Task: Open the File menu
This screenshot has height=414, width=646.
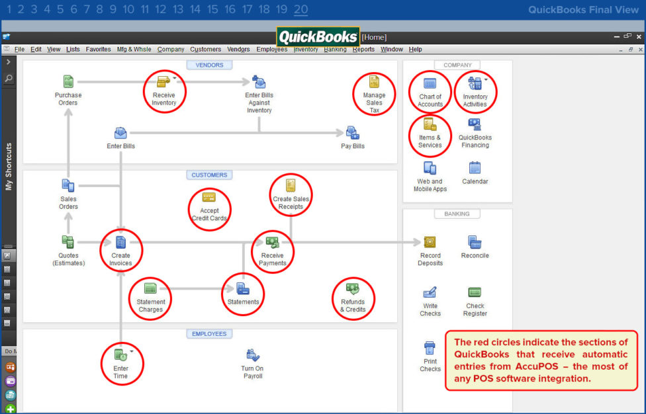Action: tap(19, 50)
